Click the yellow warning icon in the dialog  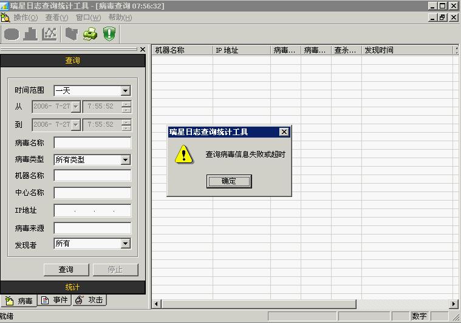click(x=184, y=155)
